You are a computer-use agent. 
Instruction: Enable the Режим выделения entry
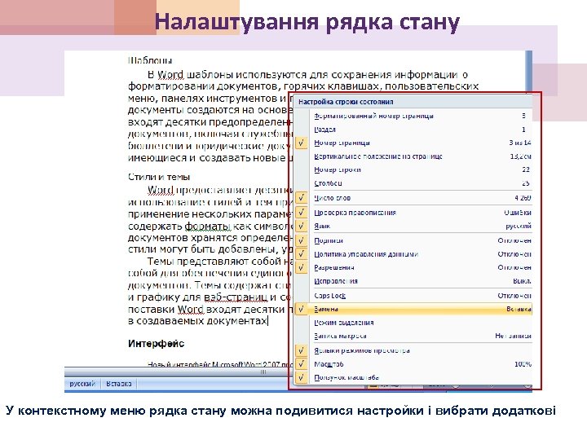click(x=413, y=323)
